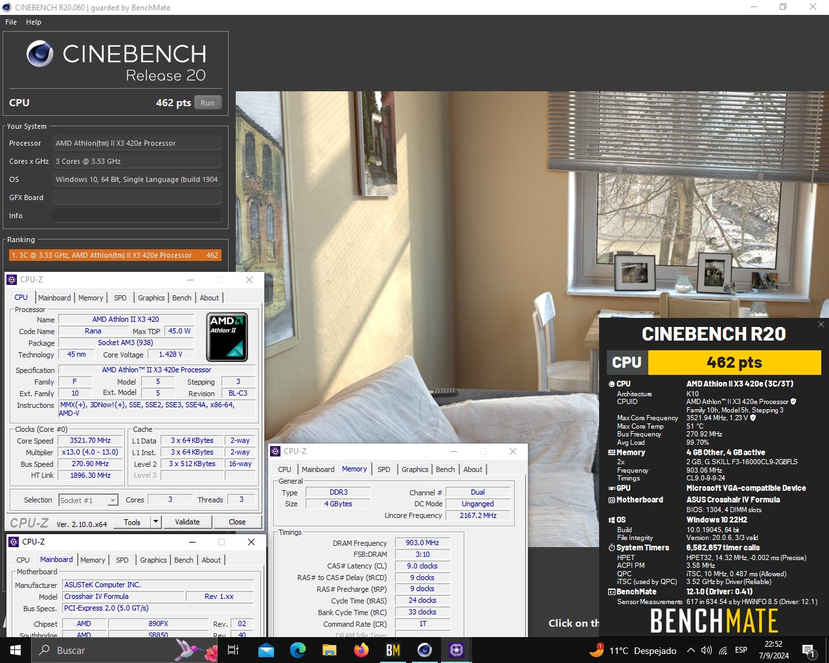Select Mainboard tab in the CPU-Z Memory window

[318, 469]
